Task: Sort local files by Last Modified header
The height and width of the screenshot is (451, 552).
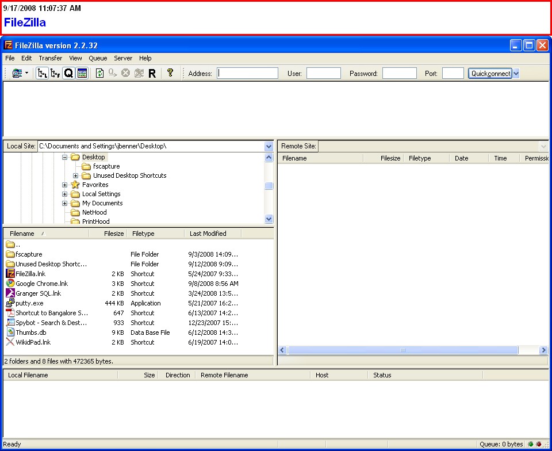Action: (213, 234)
